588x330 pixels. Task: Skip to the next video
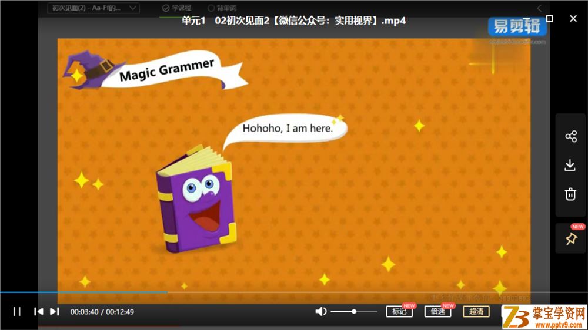(55, 312)
